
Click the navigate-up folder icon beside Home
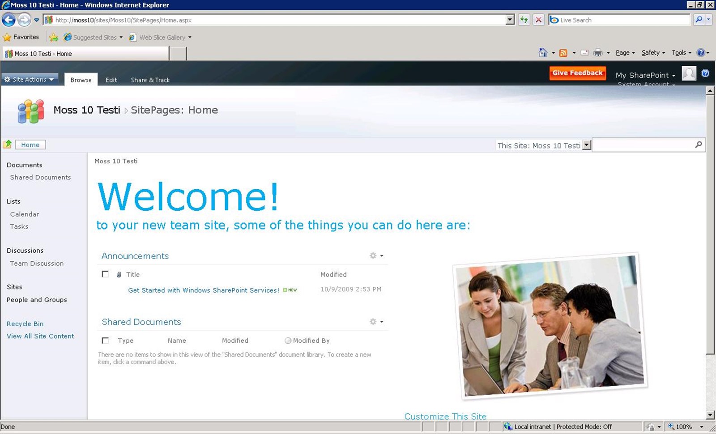(x=8, y=145)
